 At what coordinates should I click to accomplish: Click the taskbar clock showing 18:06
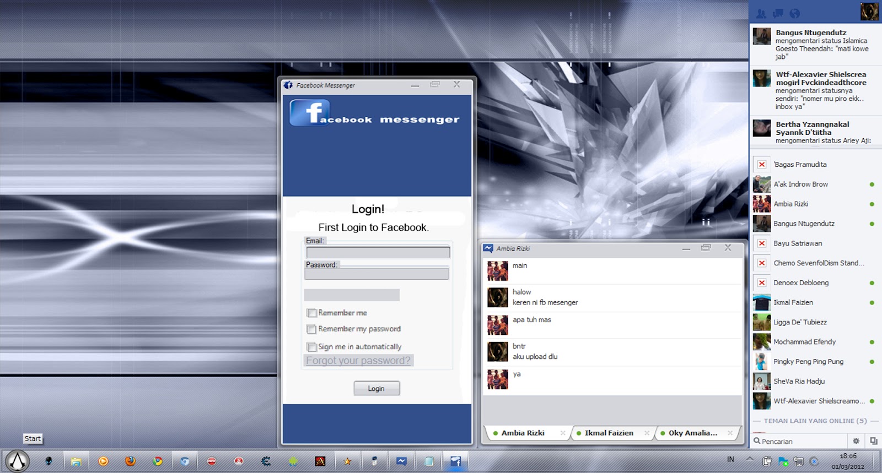pyautogui.click(x=848, y=461)
